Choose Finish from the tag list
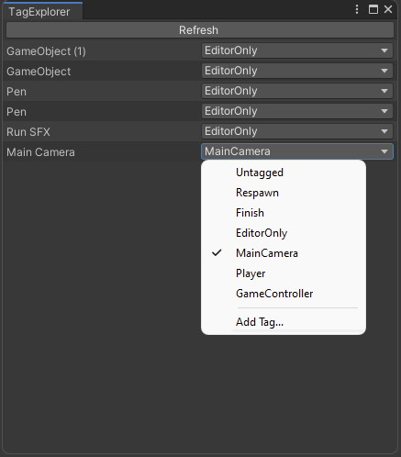Screen dimensions: 401x457 284,213
